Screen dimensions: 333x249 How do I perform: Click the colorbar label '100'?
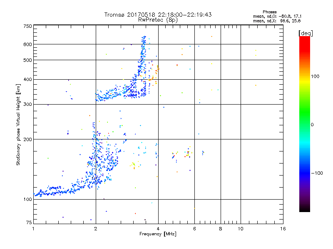click(x=315, y=76)
